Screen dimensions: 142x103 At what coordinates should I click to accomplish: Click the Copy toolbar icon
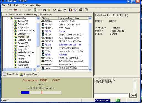coord(25,10)
